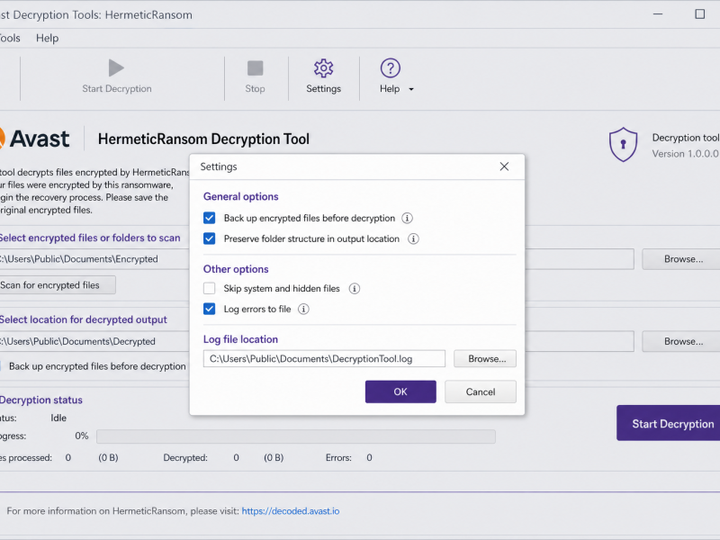Click the decrypted output path field
720x540 pixels.
point(94,341)
